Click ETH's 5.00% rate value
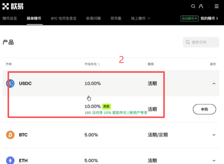Viewport: 224px width, 164px height. [91, 161]
